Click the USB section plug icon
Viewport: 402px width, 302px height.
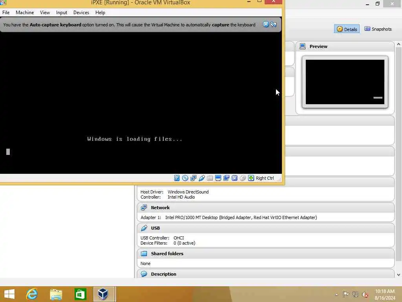pyautogui.click(x=144, y=228)
